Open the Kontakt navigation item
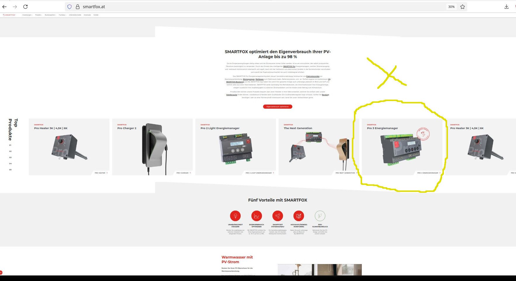This screenshot has width=516, height=281. [x=96, y=15]
